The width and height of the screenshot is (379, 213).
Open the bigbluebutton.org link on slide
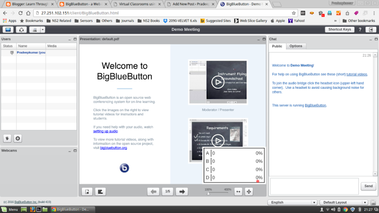tap(113, 148)
